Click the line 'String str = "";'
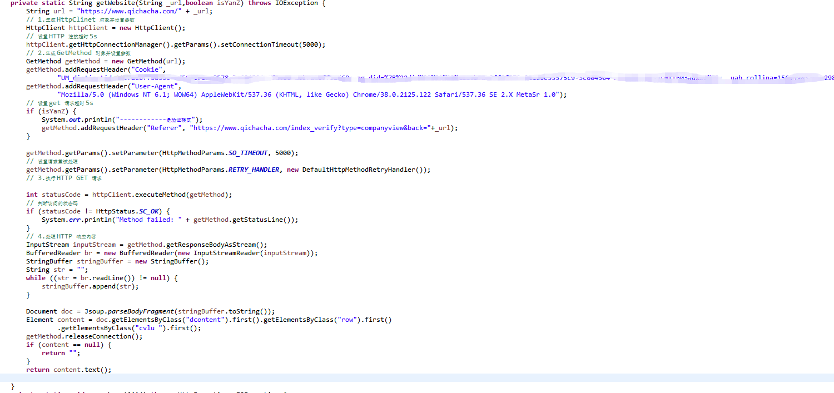Image resolution: width=834 pixels, height=393 pixels. pyautogui.click(x=57, y=270)
